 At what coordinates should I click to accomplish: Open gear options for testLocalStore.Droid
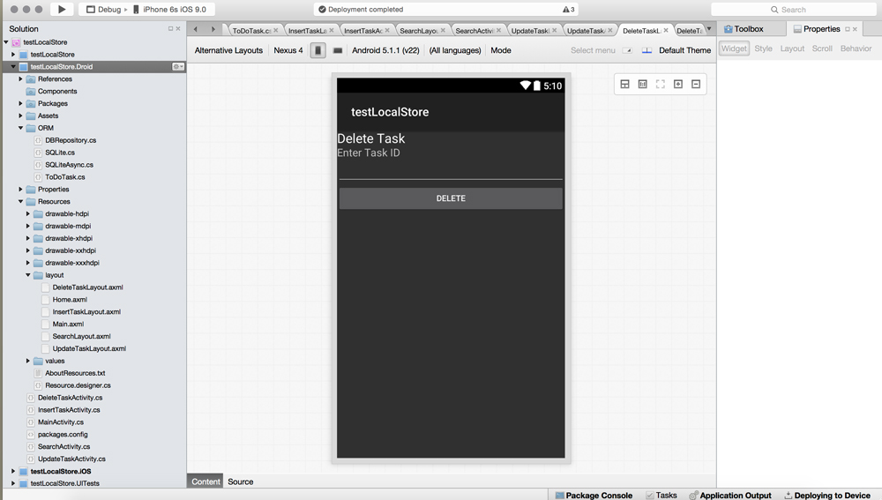click(177, 67)
